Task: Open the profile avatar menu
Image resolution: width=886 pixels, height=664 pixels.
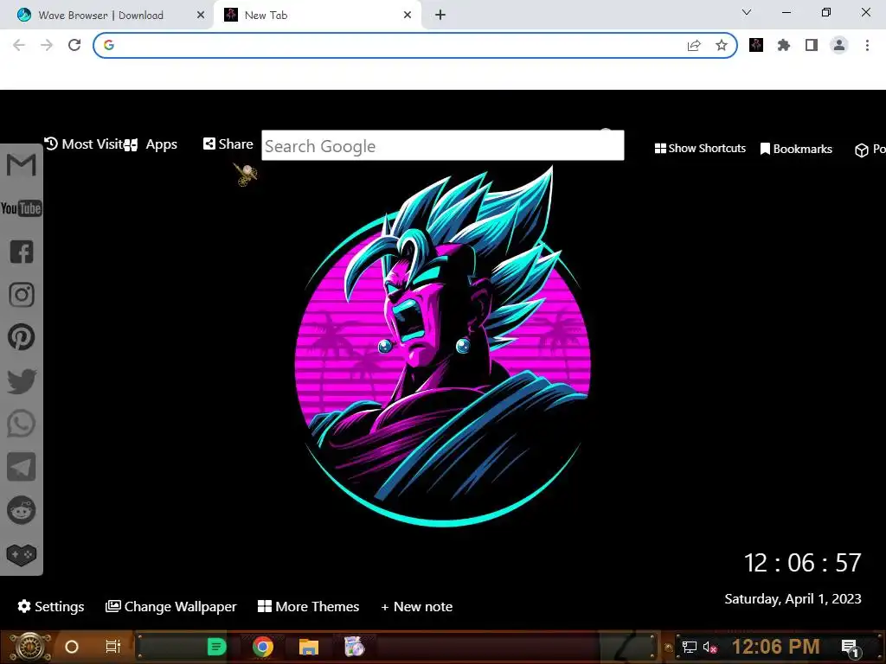Action: point(839,45)
